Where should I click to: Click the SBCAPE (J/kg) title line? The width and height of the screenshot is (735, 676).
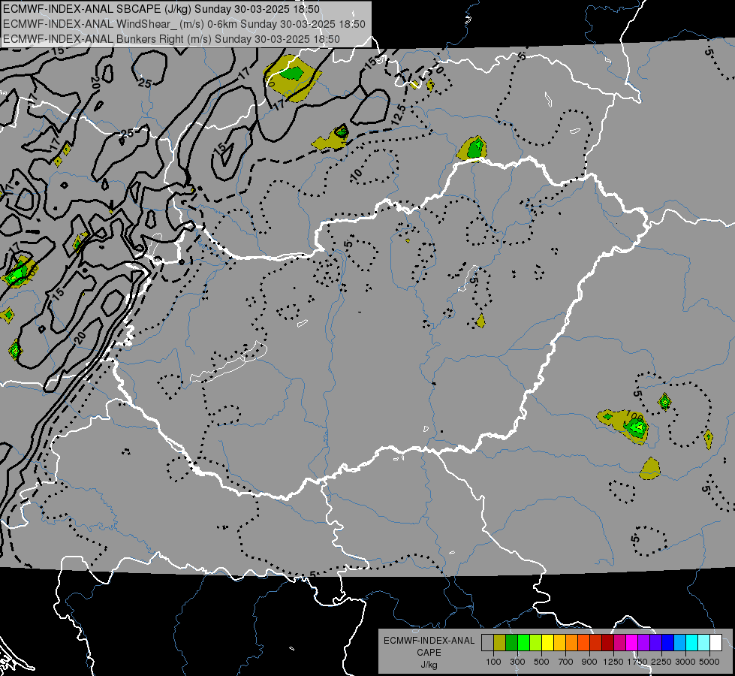(161, 9)
